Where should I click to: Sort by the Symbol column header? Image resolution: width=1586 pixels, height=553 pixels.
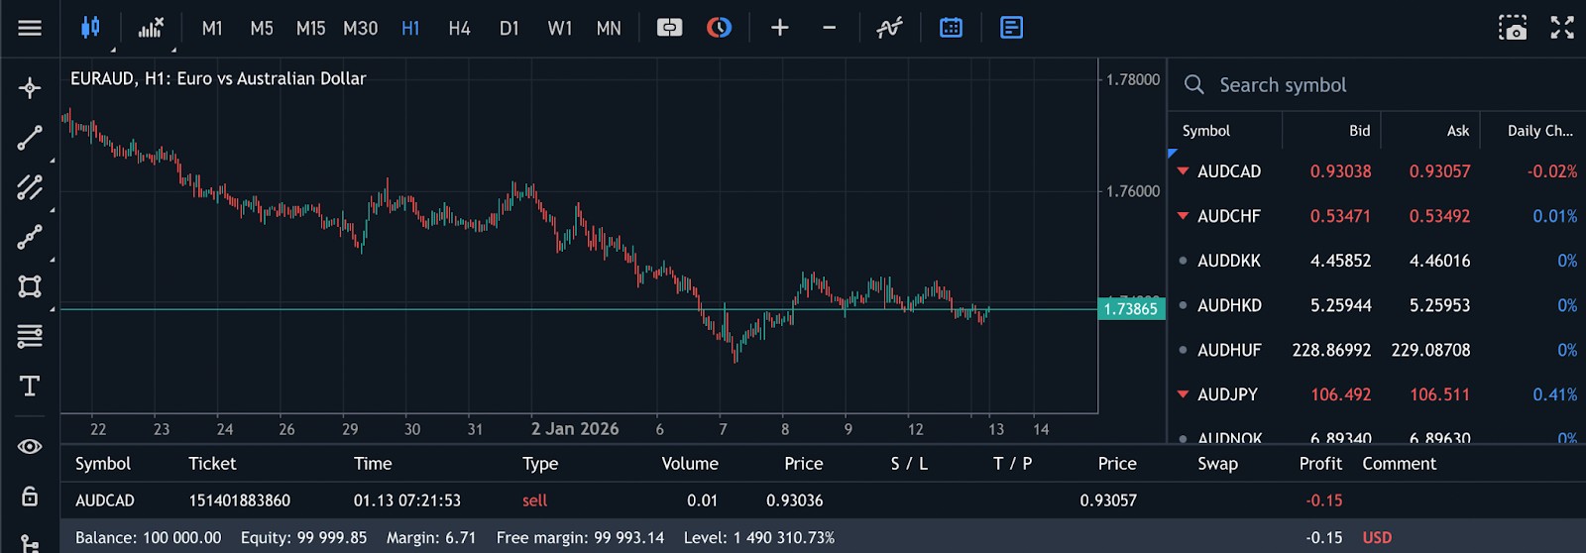(x=1206, y=131)
